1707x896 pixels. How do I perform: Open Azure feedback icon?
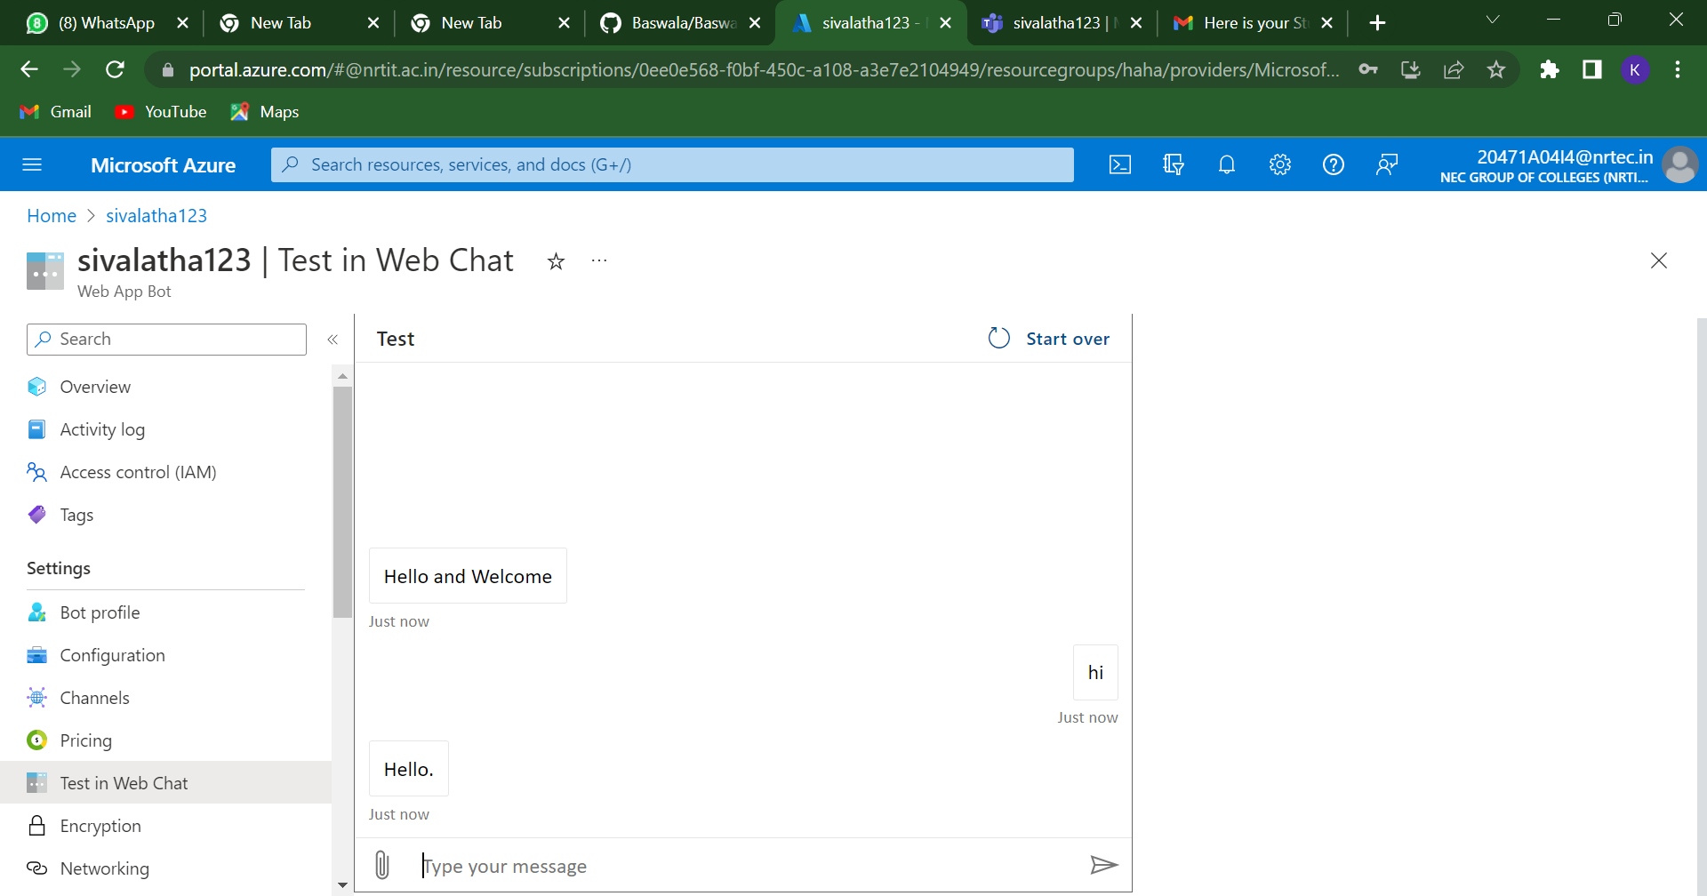click(x=1387, y=164)
